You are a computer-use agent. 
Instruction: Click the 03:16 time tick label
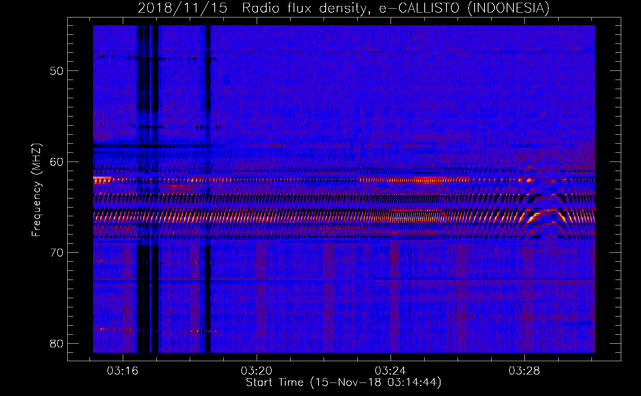pyautogui.click(x=123, y=371)
